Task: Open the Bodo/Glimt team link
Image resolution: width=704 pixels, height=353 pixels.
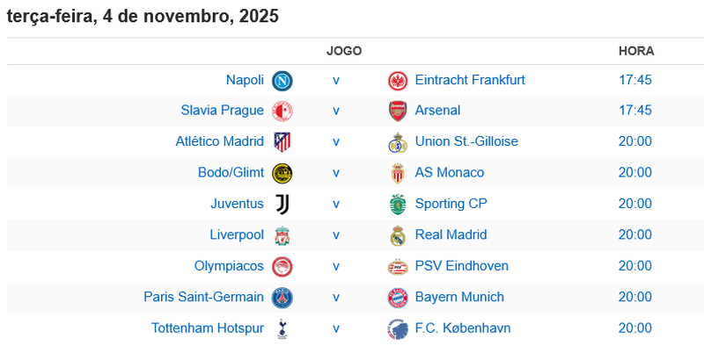Action: point(231,173)
